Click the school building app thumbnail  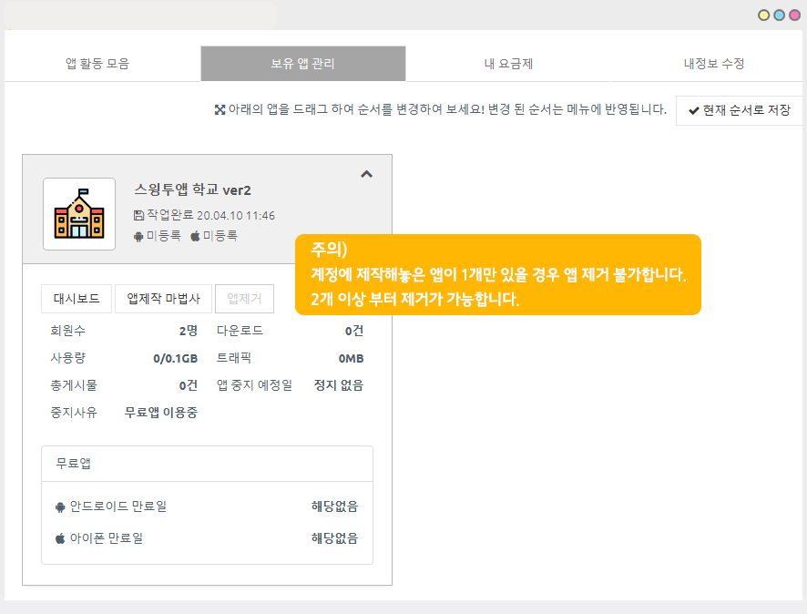79,214
